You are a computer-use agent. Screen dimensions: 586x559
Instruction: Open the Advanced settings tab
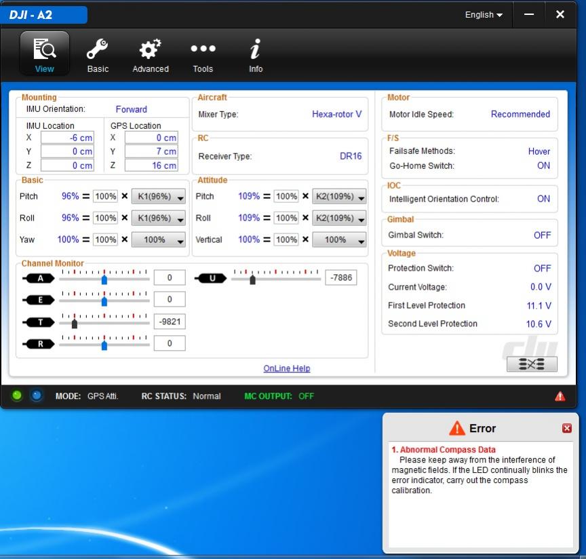(x=151, y=56)
